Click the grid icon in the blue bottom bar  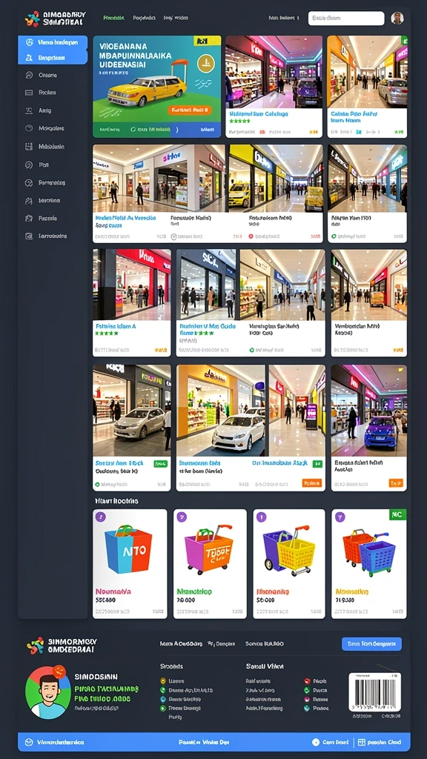click(362, 742)
